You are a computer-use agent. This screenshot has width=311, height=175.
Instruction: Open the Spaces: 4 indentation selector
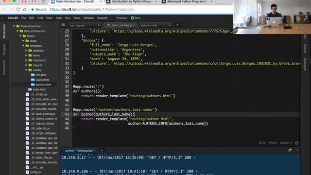pos(286,143)
